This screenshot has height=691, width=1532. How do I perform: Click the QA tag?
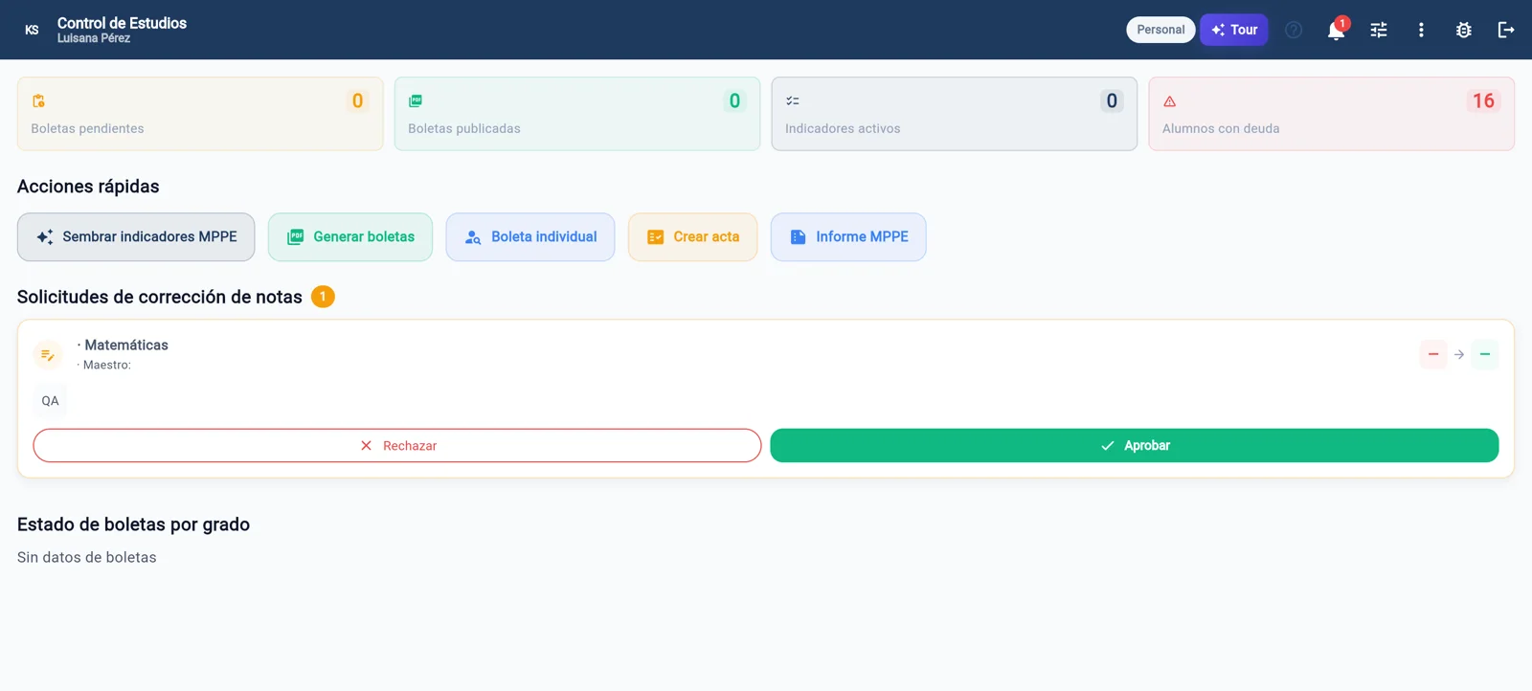50,401
